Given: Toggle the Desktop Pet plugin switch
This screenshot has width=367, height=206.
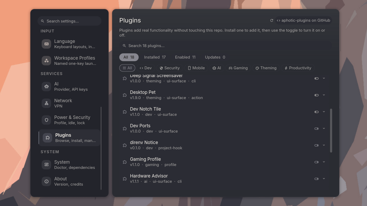Looking at the screenshot, I should (x=316, y=95).
